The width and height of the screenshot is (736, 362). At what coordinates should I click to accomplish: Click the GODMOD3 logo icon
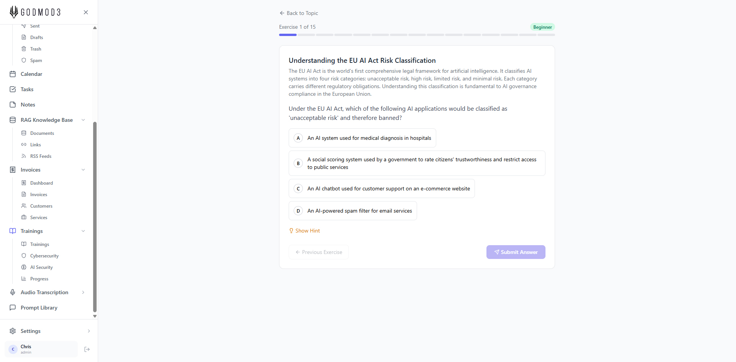tap(14, 12)
